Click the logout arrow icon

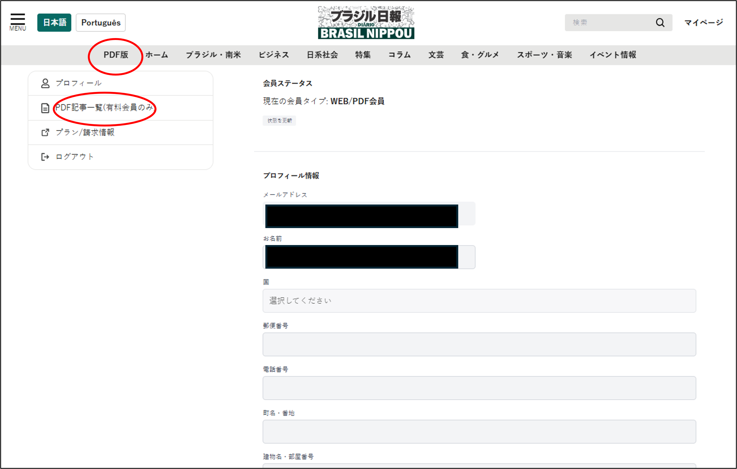(x=45, y=157)
